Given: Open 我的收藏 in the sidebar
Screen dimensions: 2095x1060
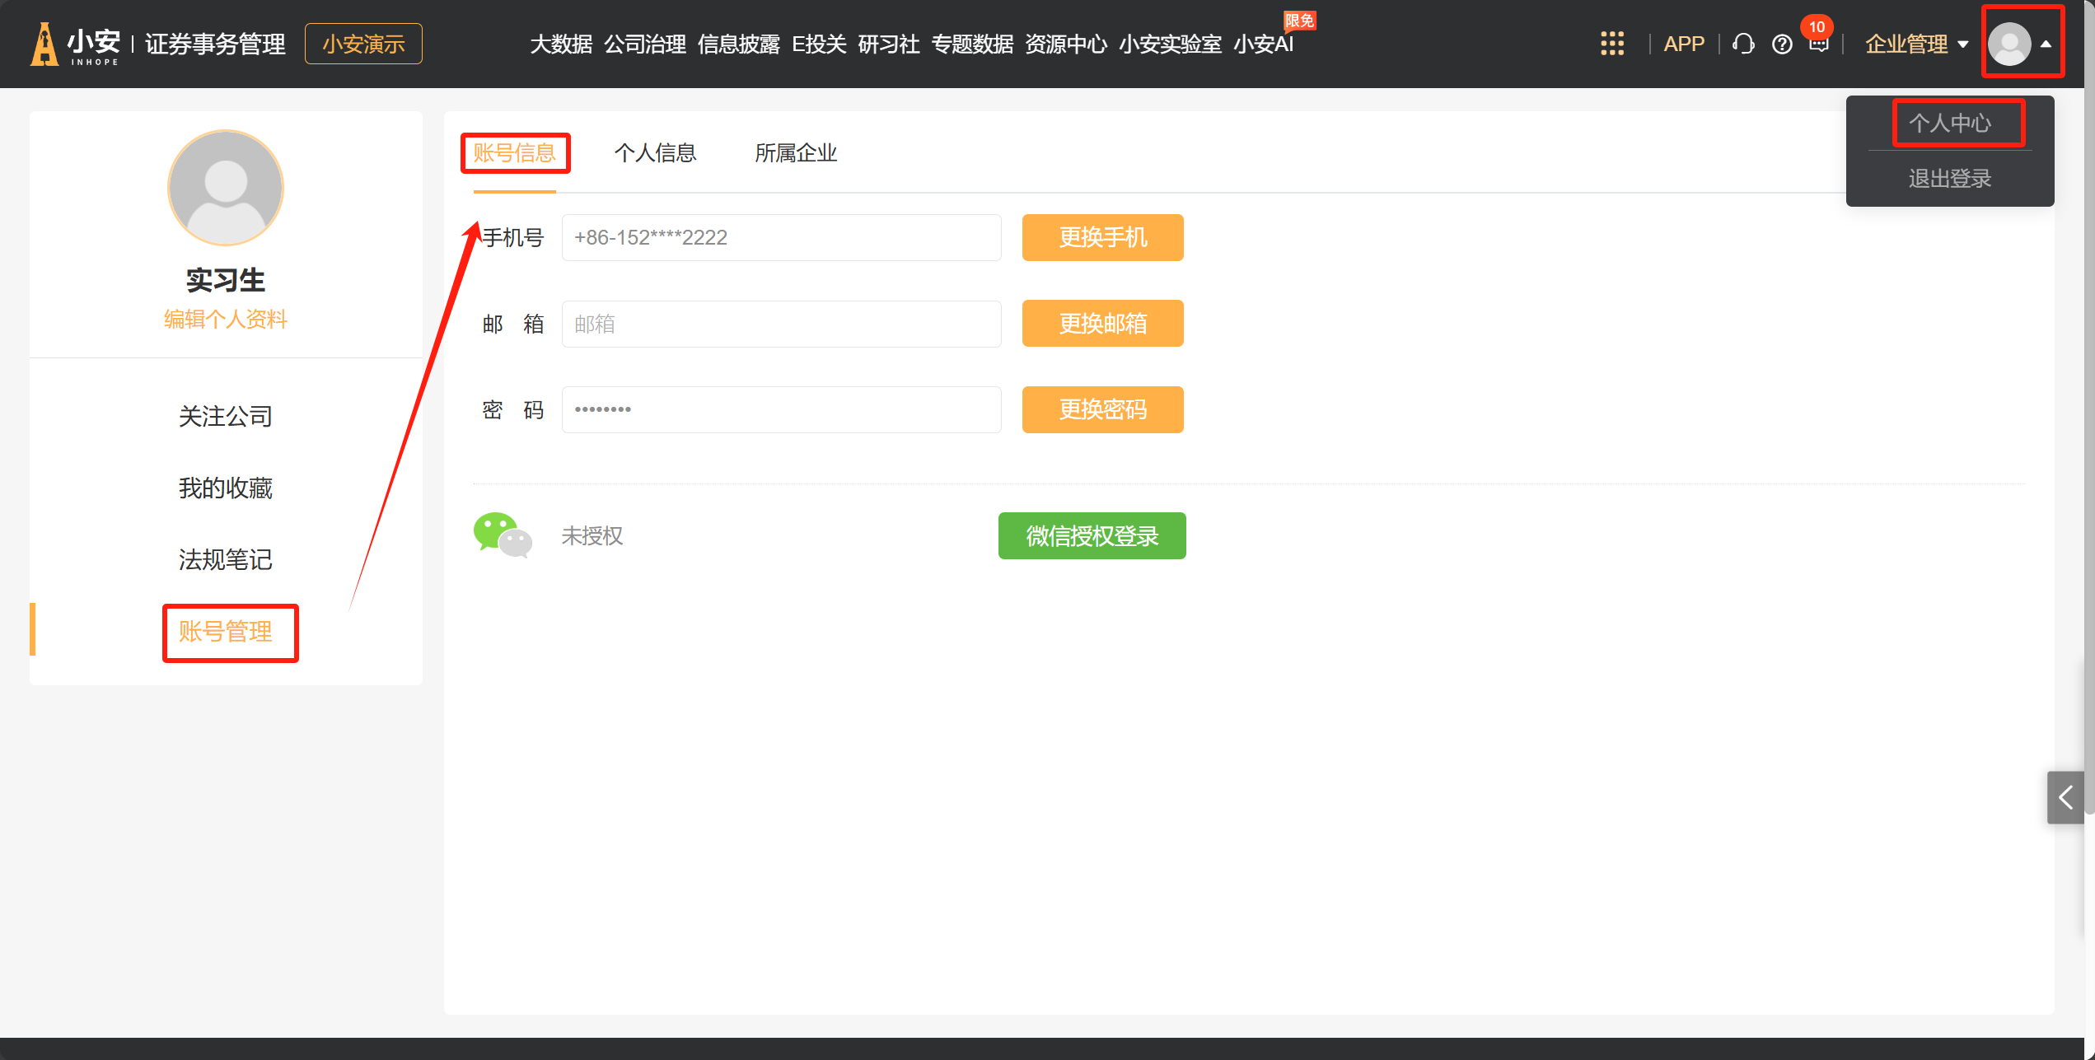Looking at the screenshot, I should coord(225,488).
